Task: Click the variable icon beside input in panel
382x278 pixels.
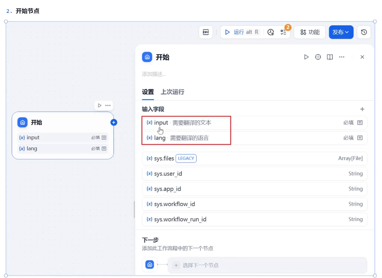Action: pyautogui.click(x=149, y=123)
